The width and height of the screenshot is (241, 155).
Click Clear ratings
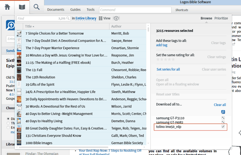216,57
